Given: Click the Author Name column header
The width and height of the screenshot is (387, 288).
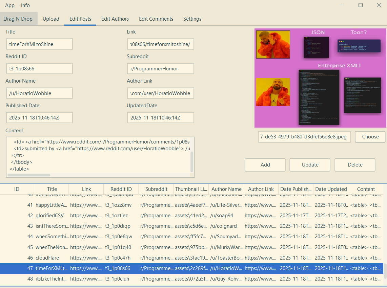Looking at the screenshot, I should pos(226,189).
